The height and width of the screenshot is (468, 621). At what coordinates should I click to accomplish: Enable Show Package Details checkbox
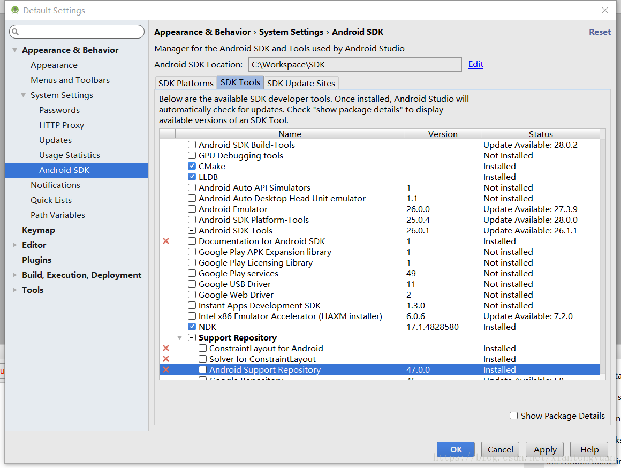point(514,416)
